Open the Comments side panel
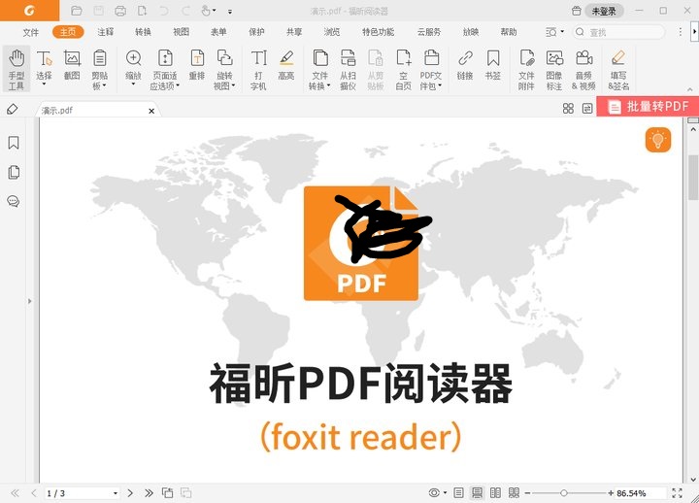This screenshot has width=699, height=503. tap(14, 202)
